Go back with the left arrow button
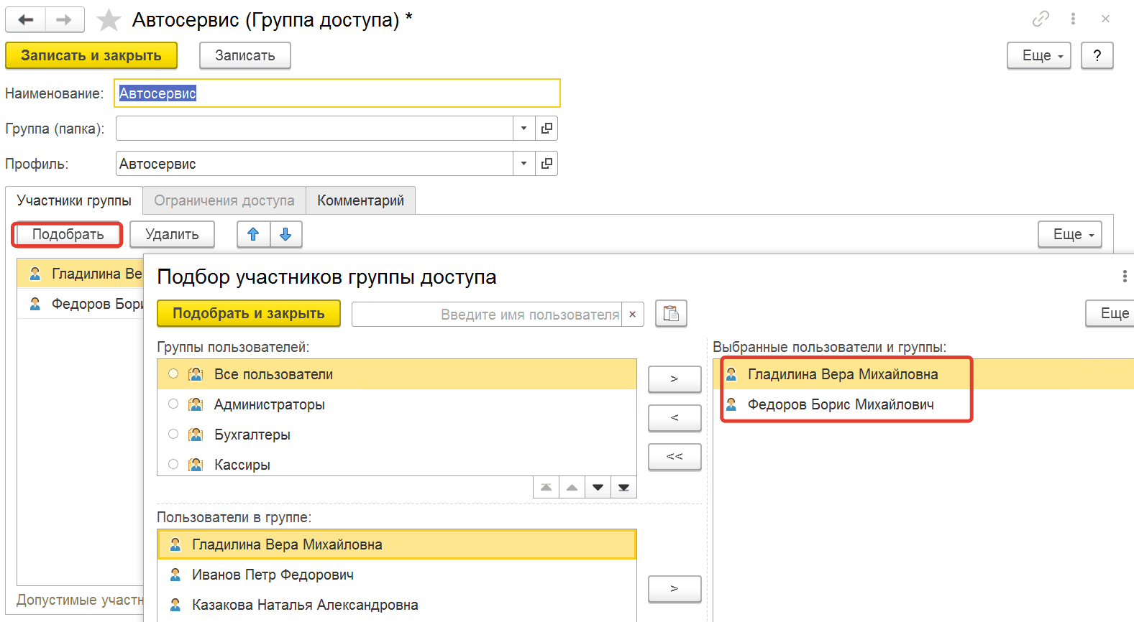This screenshot has height=622, width=1134. coord(26,19)
